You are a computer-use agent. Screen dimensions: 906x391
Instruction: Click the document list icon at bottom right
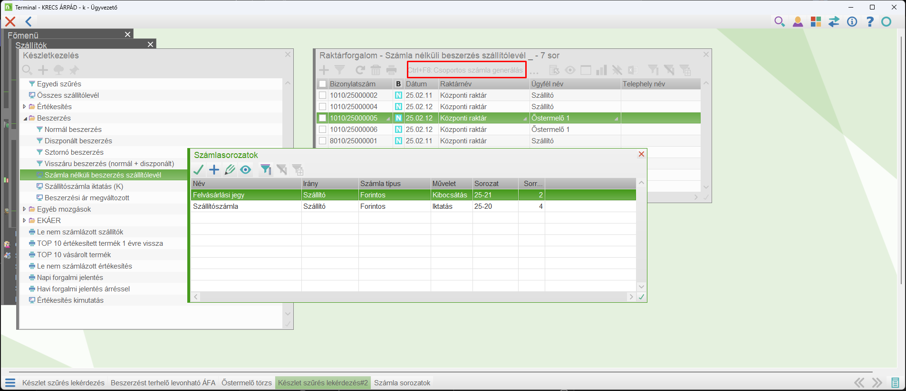[895, 382]
